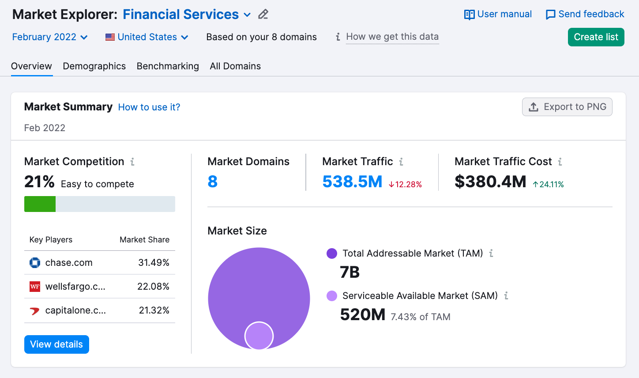Open the All Domains tab
The image size is (639, 378).
235,66
